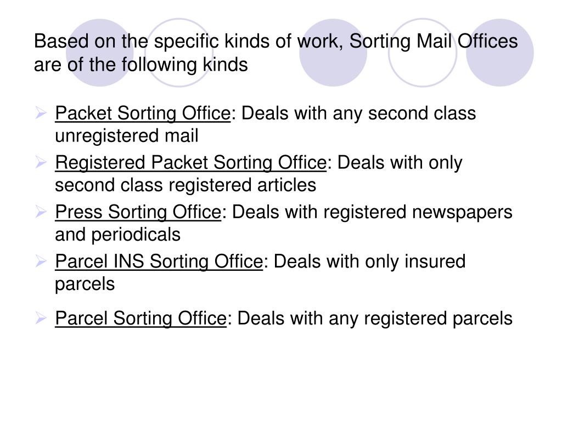Select the outlined circle near 'Mail' text
The image size is (562, 421).
(423, 53)
